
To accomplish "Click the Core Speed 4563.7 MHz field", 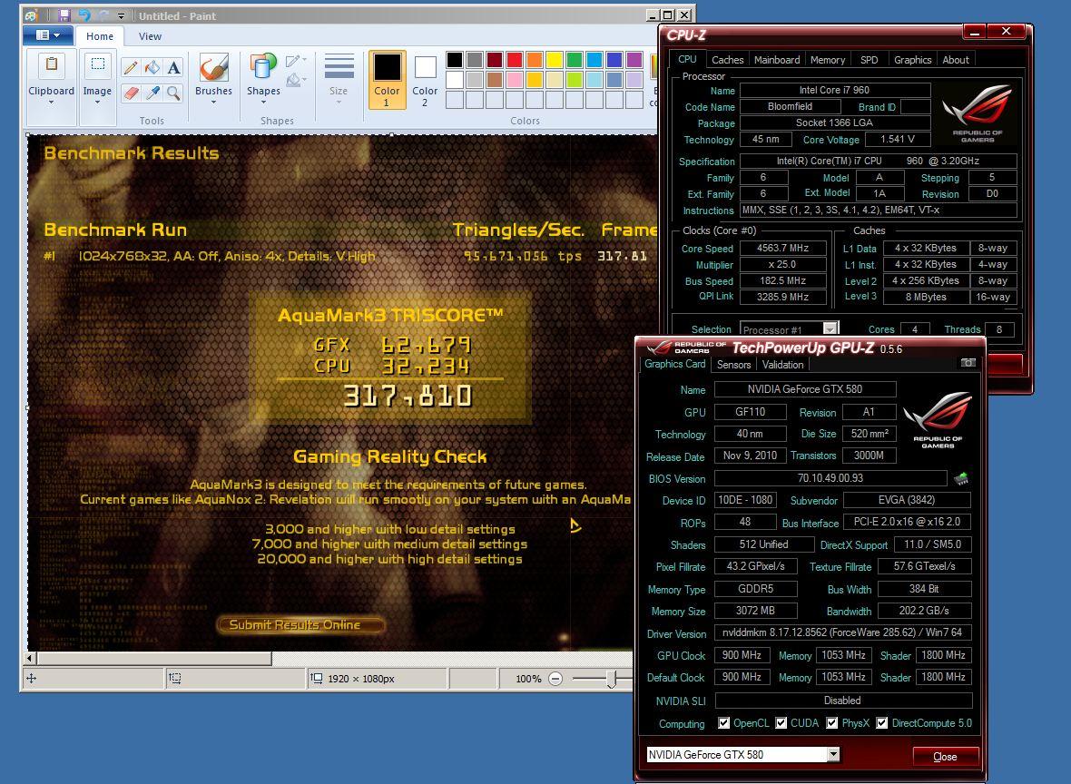I will (782, 248).
